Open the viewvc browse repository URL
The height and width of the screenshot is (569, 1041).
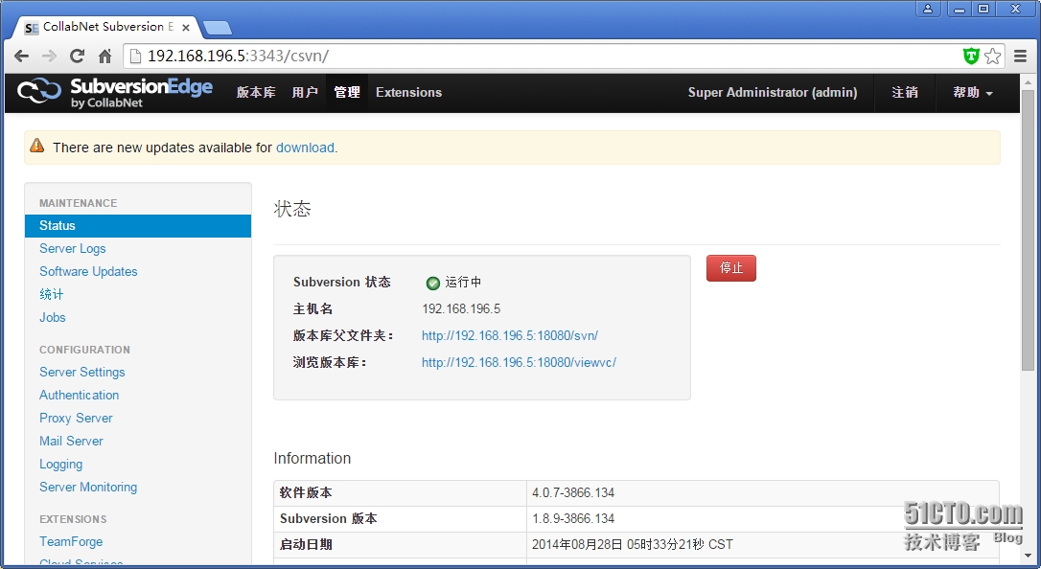(x=519, y=363)
